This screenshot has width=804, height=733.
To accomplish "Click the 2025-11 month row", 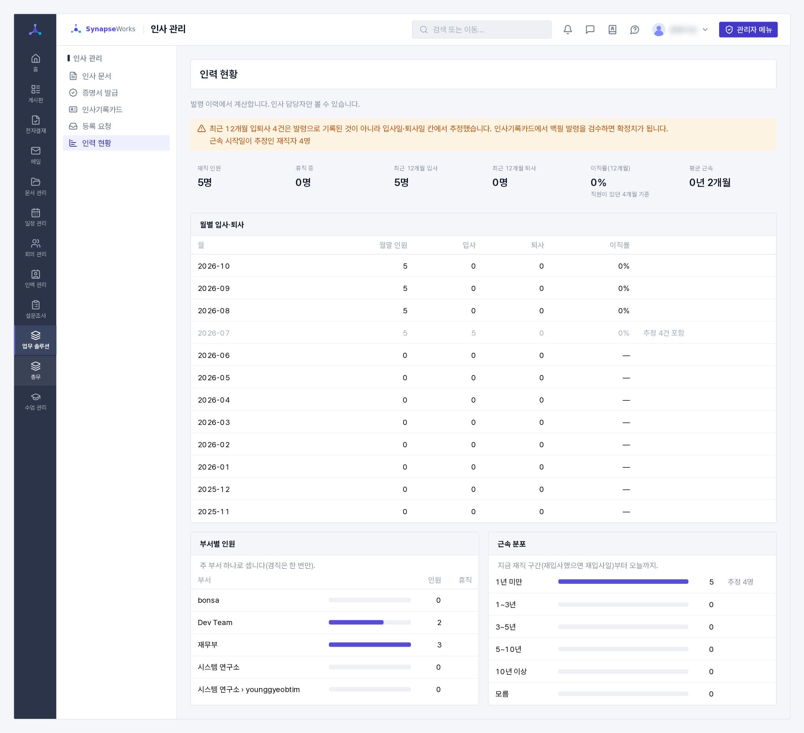I will (484, 511).
